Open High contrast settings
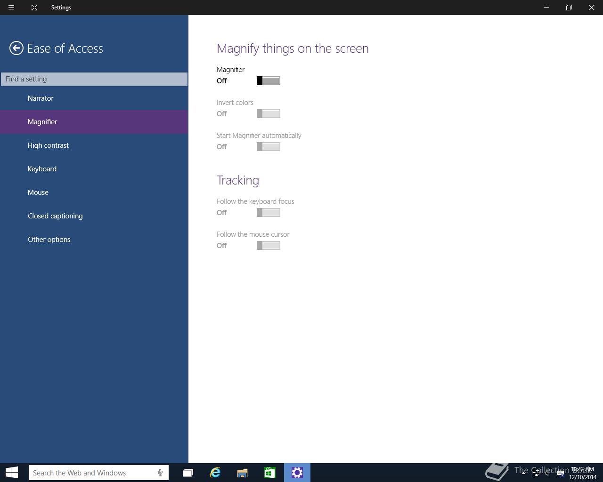This screenshot has width=603, height=482. click(94, 145)
